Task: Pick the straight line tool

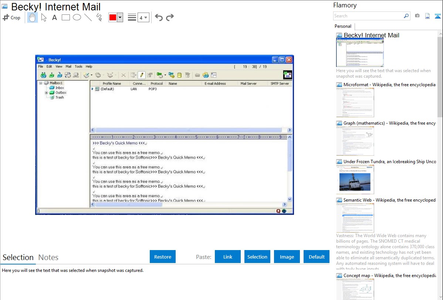Action: (88, 17)
